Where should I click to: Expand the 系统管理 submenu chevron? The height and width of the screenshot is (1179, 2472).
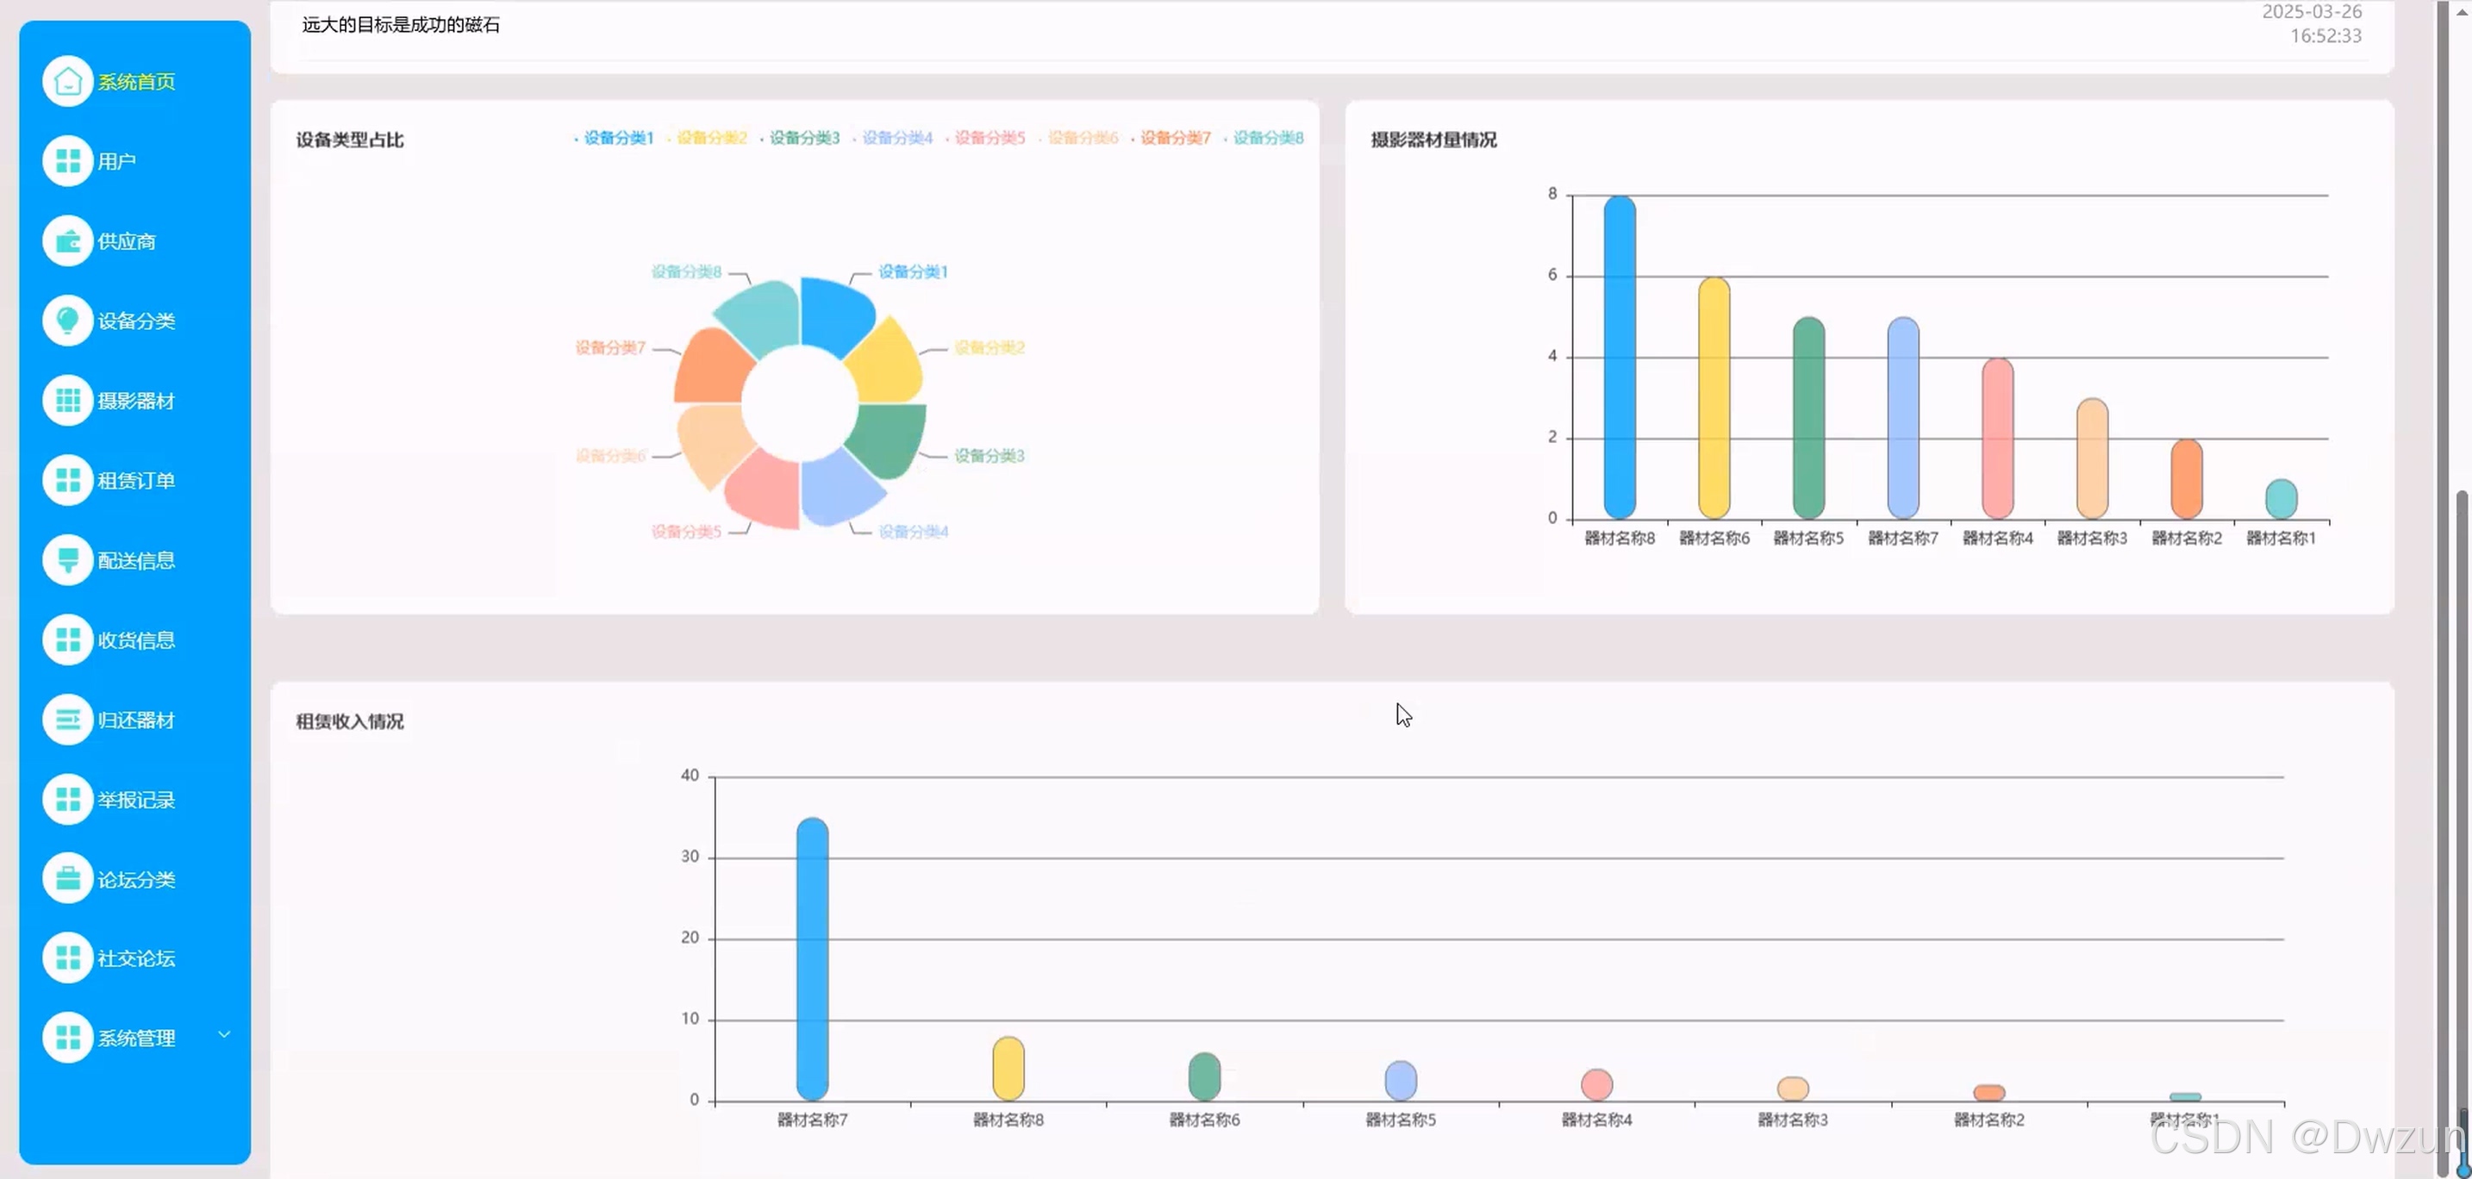click(x=225, y=1034)
